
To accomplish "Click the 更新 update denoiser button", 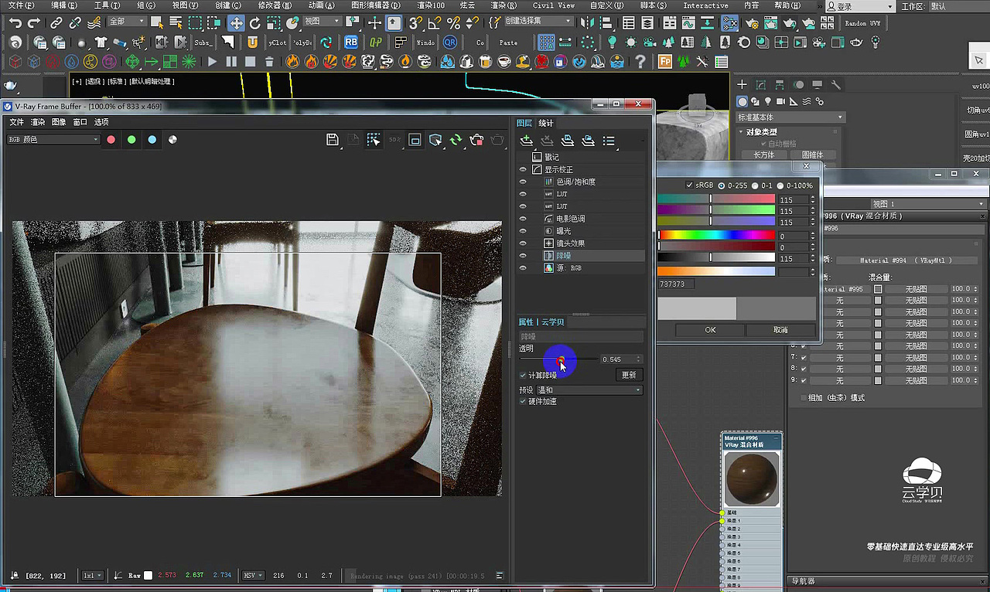I will point(627,374).
